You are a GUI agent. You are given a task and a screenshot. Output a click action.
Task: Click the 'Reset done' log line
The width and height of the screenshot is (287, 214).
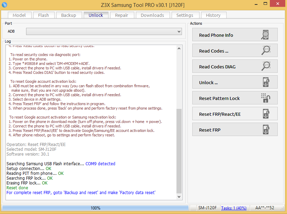17,188
